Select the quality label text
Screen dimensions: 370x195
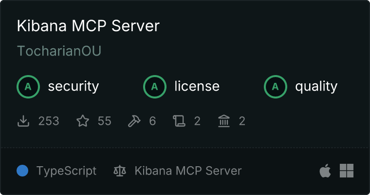pyautogui.click(x=316, y=86)
